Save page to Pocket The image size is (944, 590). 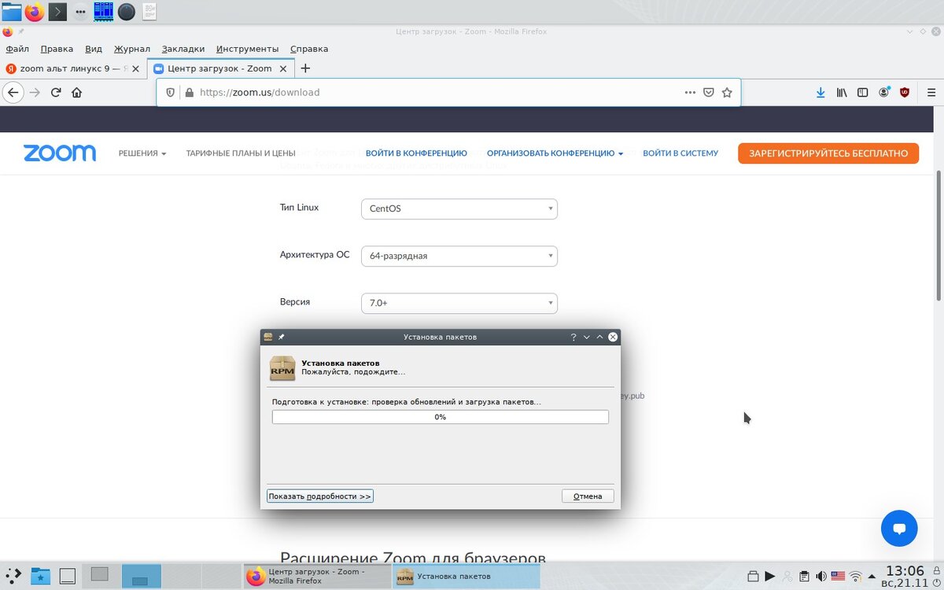[709, 92]
